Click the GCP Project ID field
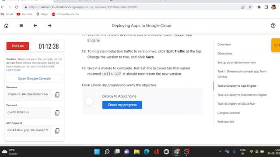 point(28,130)
